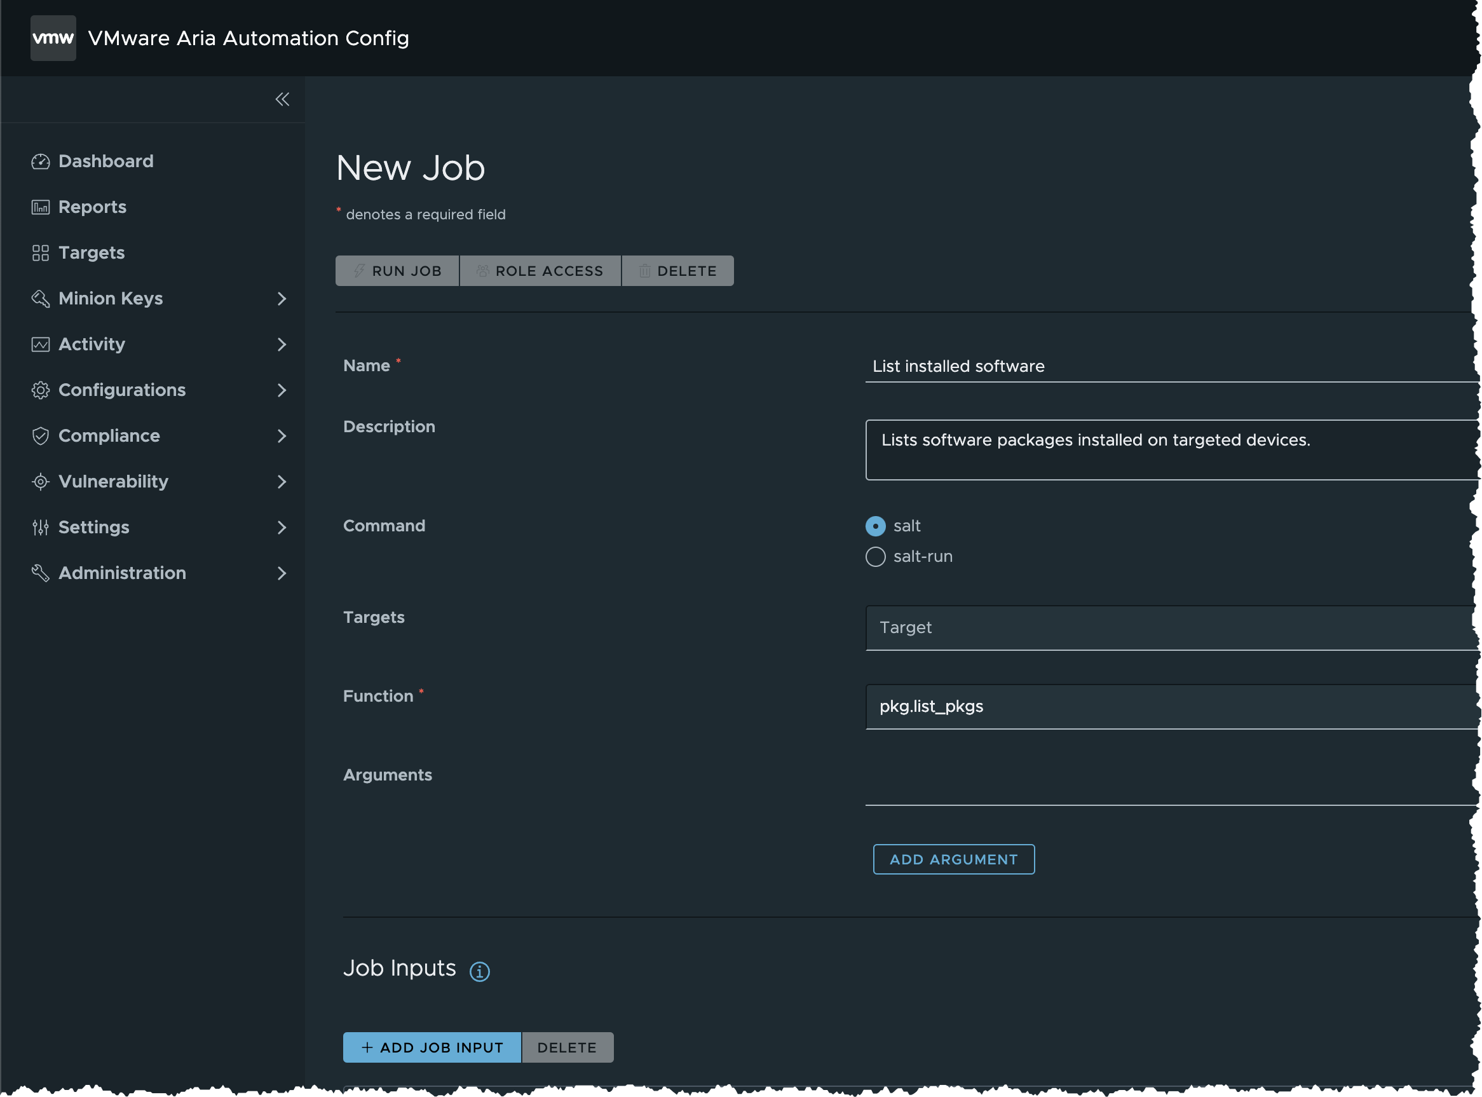Image resolution: width=1482 pixels, height=1097 pixels.
Task: Expand the Configurations menu chevron
Action: 282,390
